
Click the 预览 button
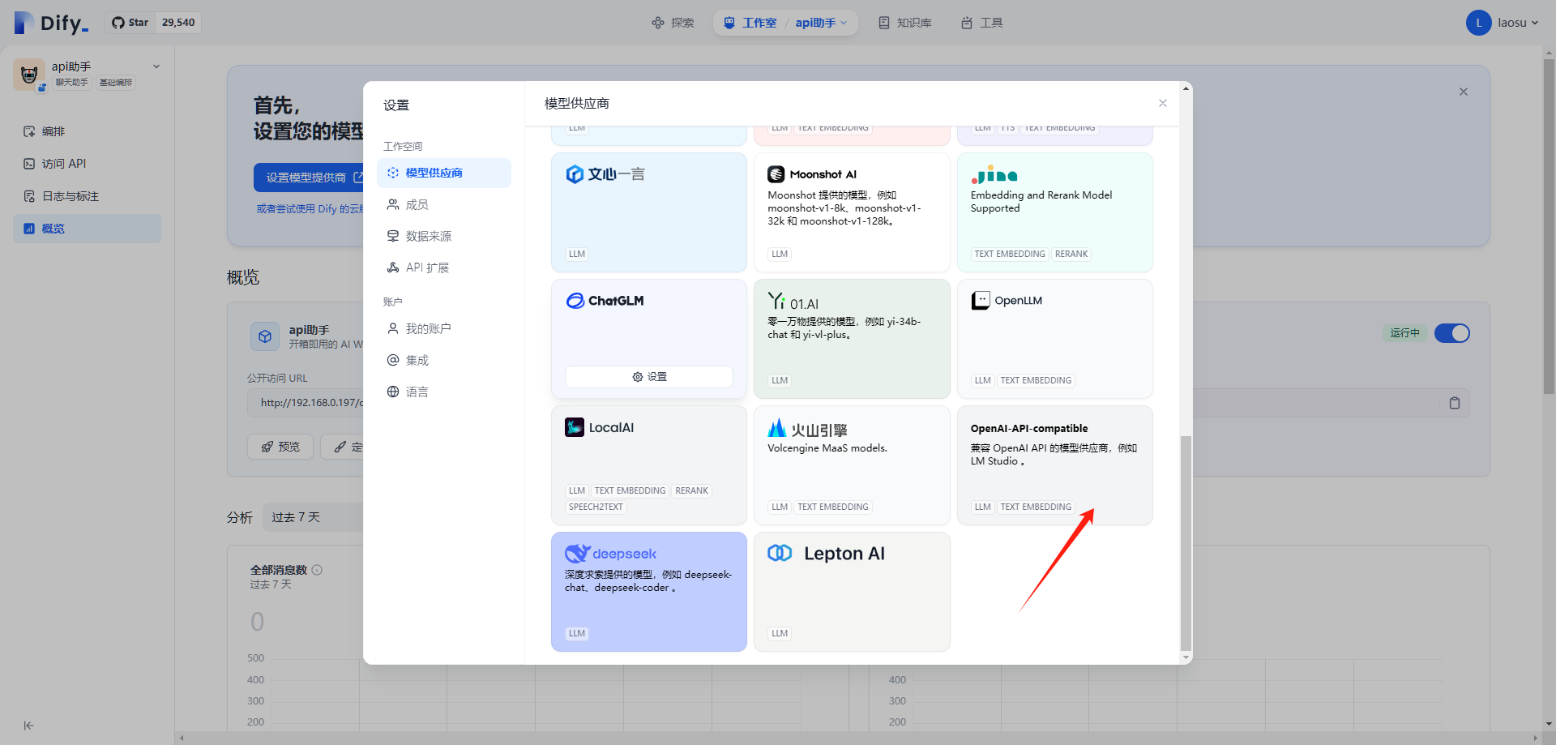280,447
